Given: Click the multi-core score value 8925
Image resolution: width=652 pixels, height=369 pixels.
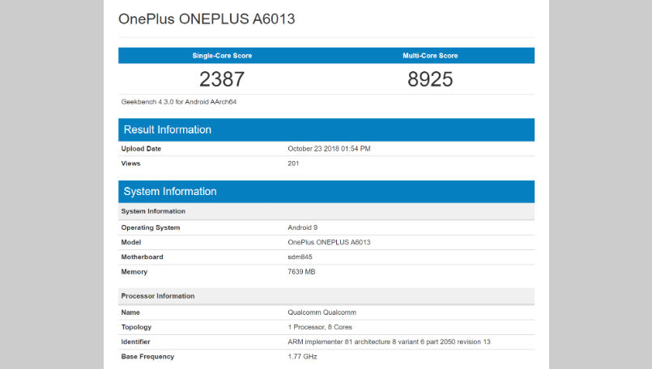Looking at the screenshot, I should point(430,79).
